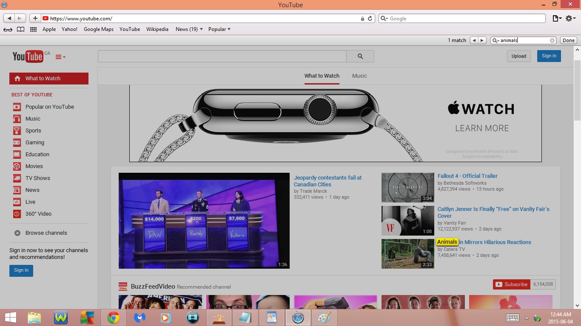Play the gorilla Animals in Mirrors thumbnail
The image size is (581, 326).
408,254
